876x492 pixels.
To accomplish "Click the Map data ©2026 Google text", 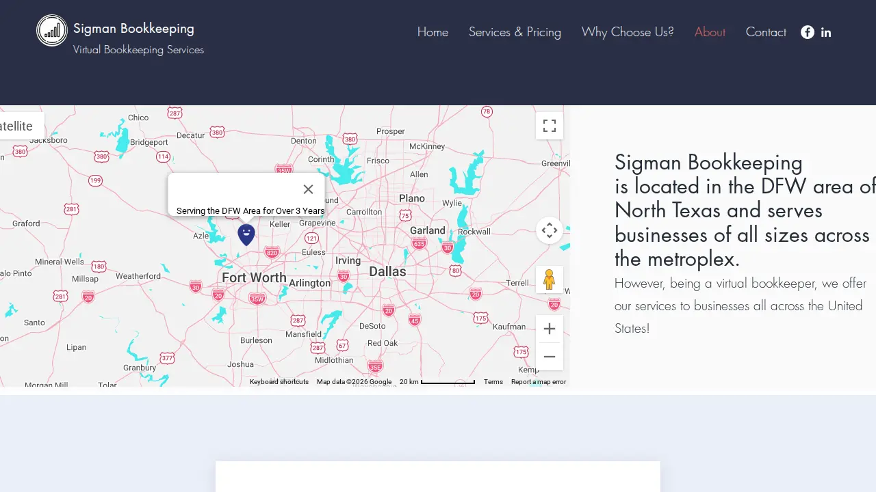I will (354, 382).
